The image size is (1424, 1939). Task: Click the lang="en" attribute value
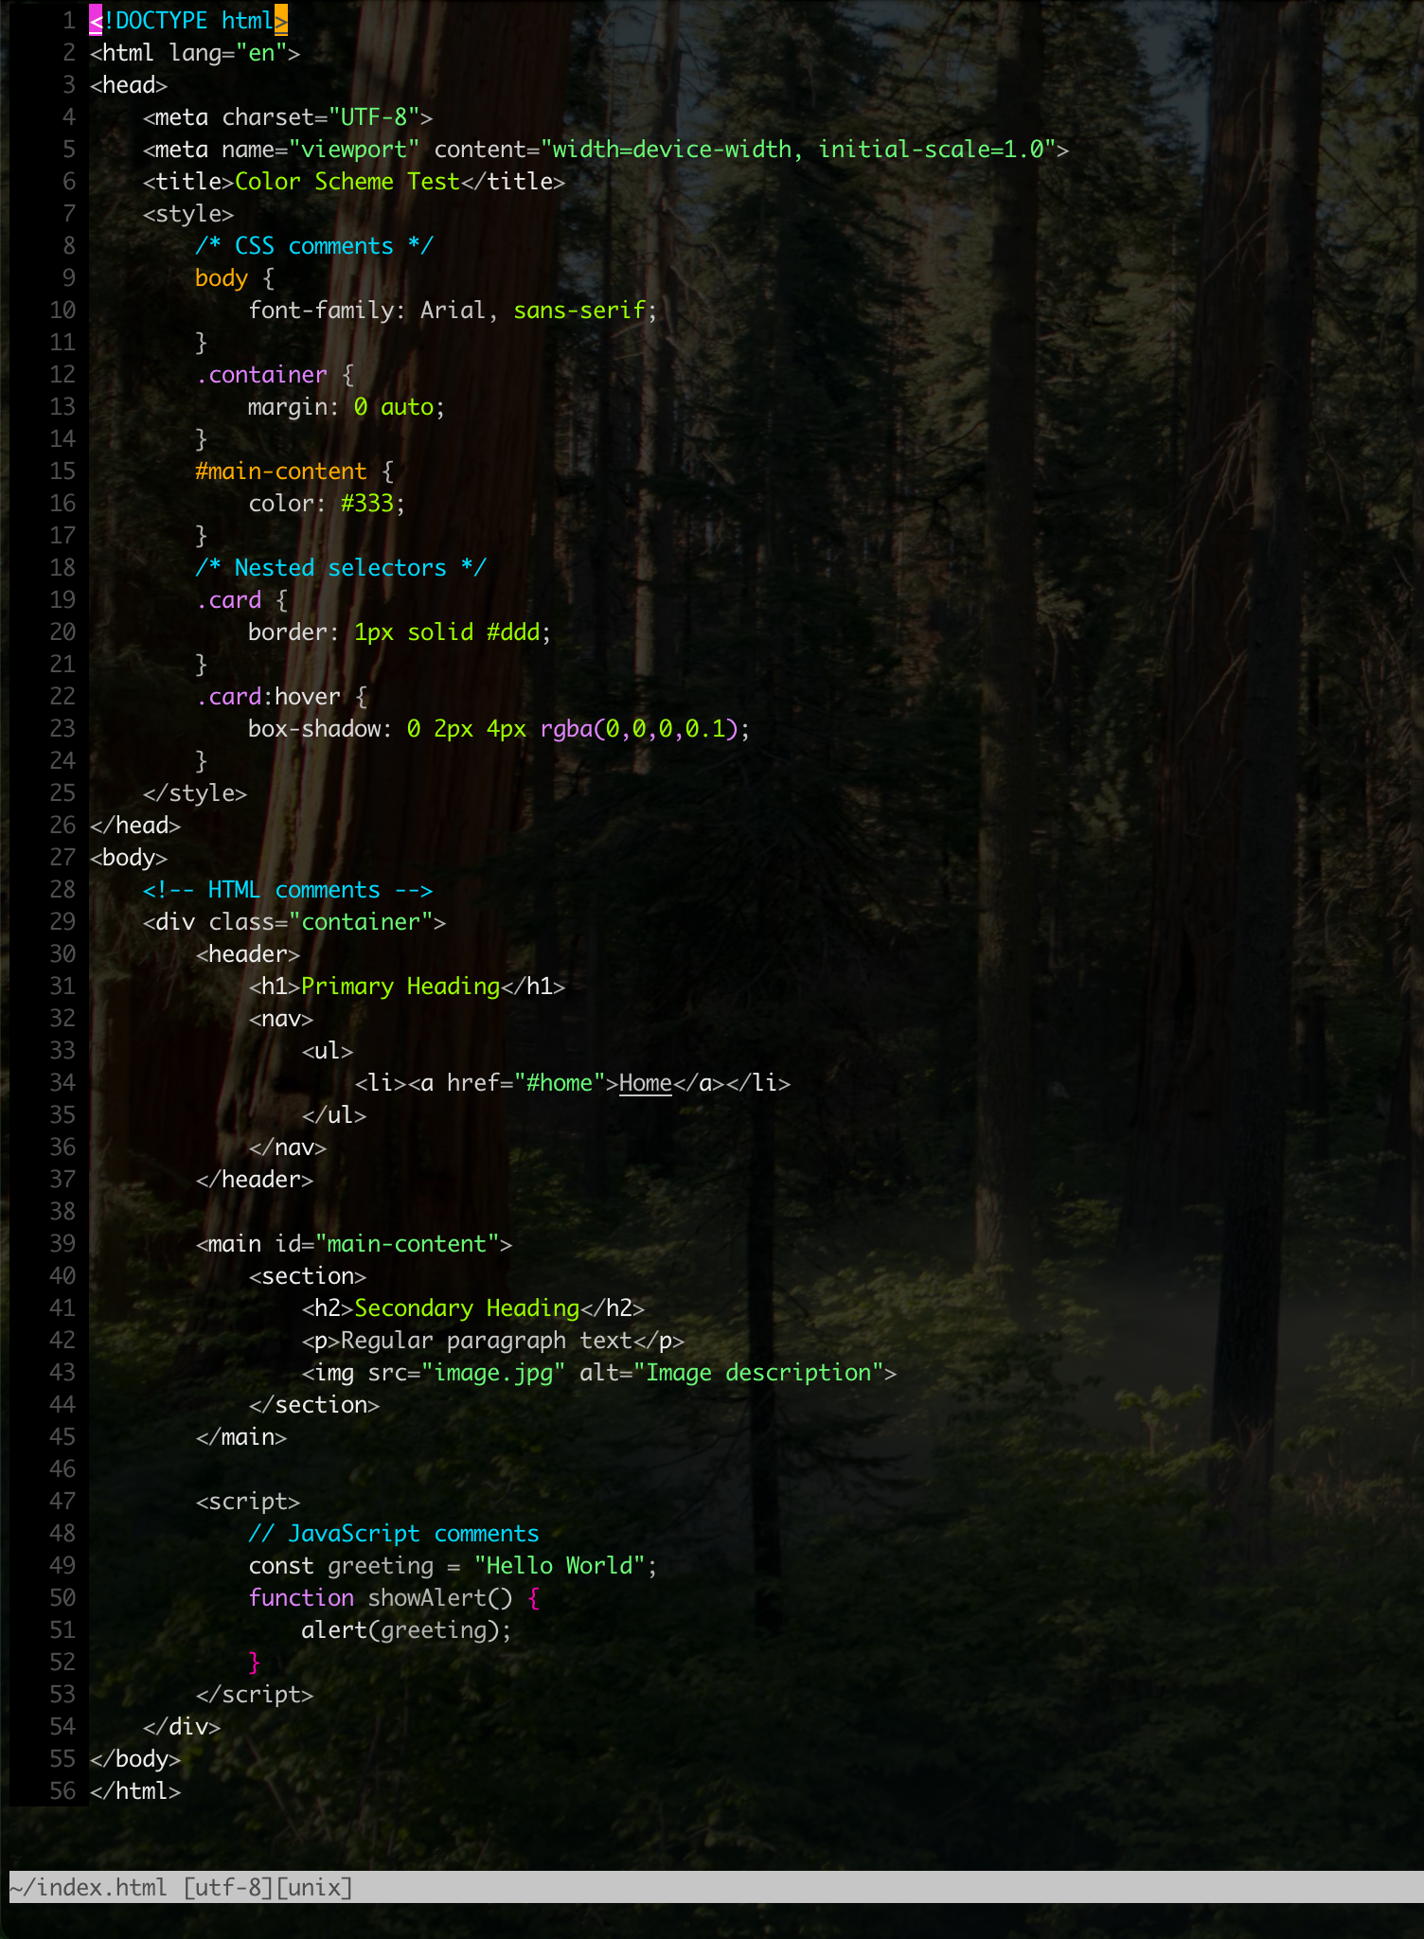262,52
